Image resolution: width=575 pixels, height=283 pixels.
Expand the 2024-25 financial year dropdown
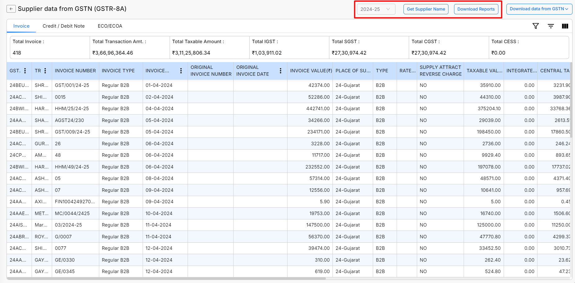tap(376, 9)
